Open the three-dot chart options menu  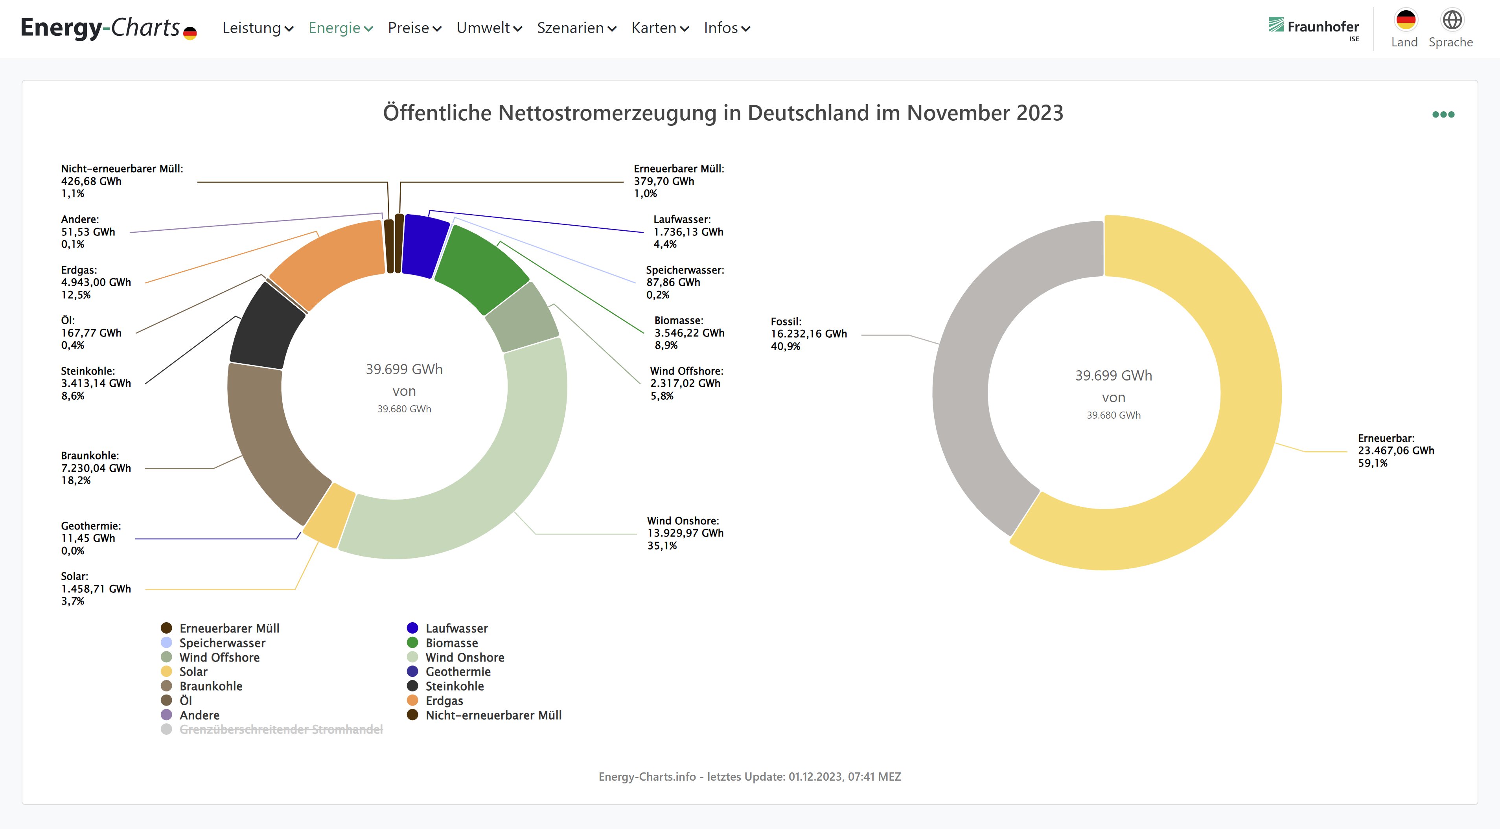click(1443, 115)
